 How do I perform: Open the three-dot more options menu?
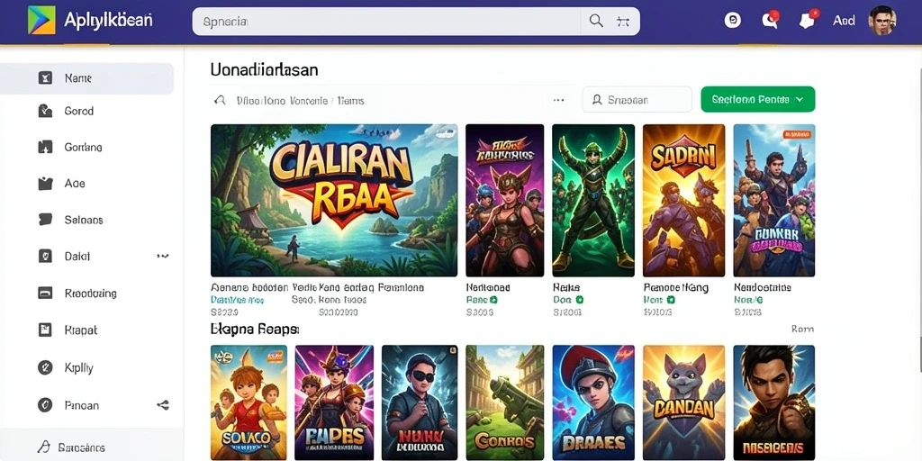tap(558, 101)
